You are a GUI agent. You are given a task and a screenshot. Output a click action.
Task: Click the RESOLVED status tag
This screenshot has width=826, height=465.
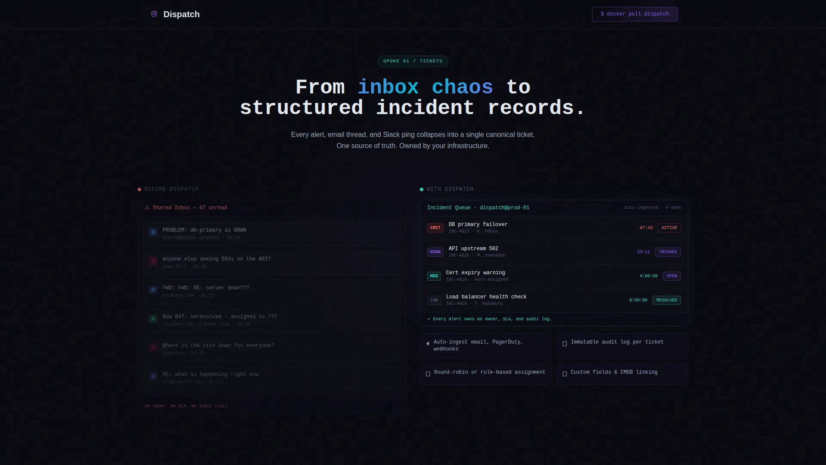666,300
